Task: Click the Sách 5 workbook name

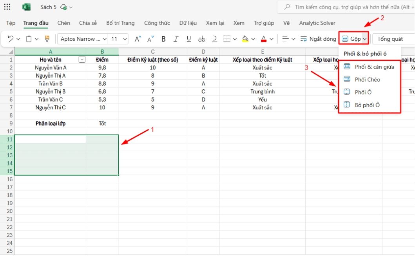Action: (x=48, y=7)
